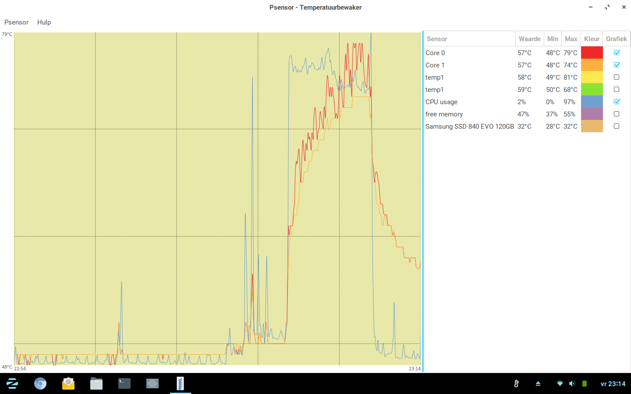Open the Hulp menu

[44, 22]
